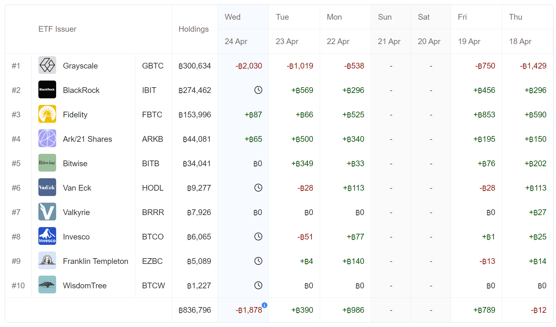Click the blue info icon beside total -₿1,878
Screen dimensions: 556x327
tap(264, 305)
